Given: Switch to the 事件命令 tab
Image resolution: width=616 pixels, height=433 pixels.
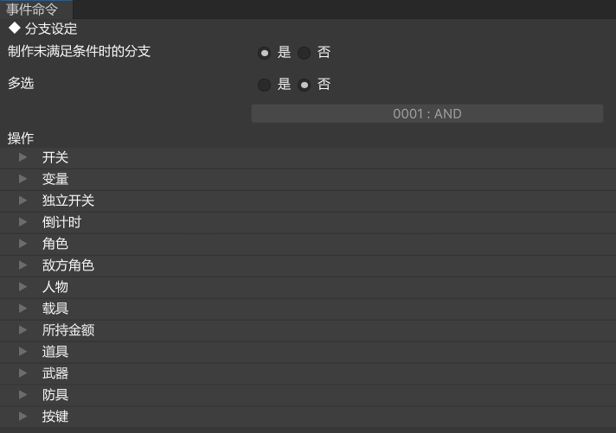Looking at the screenshot, I should [32, 10].
